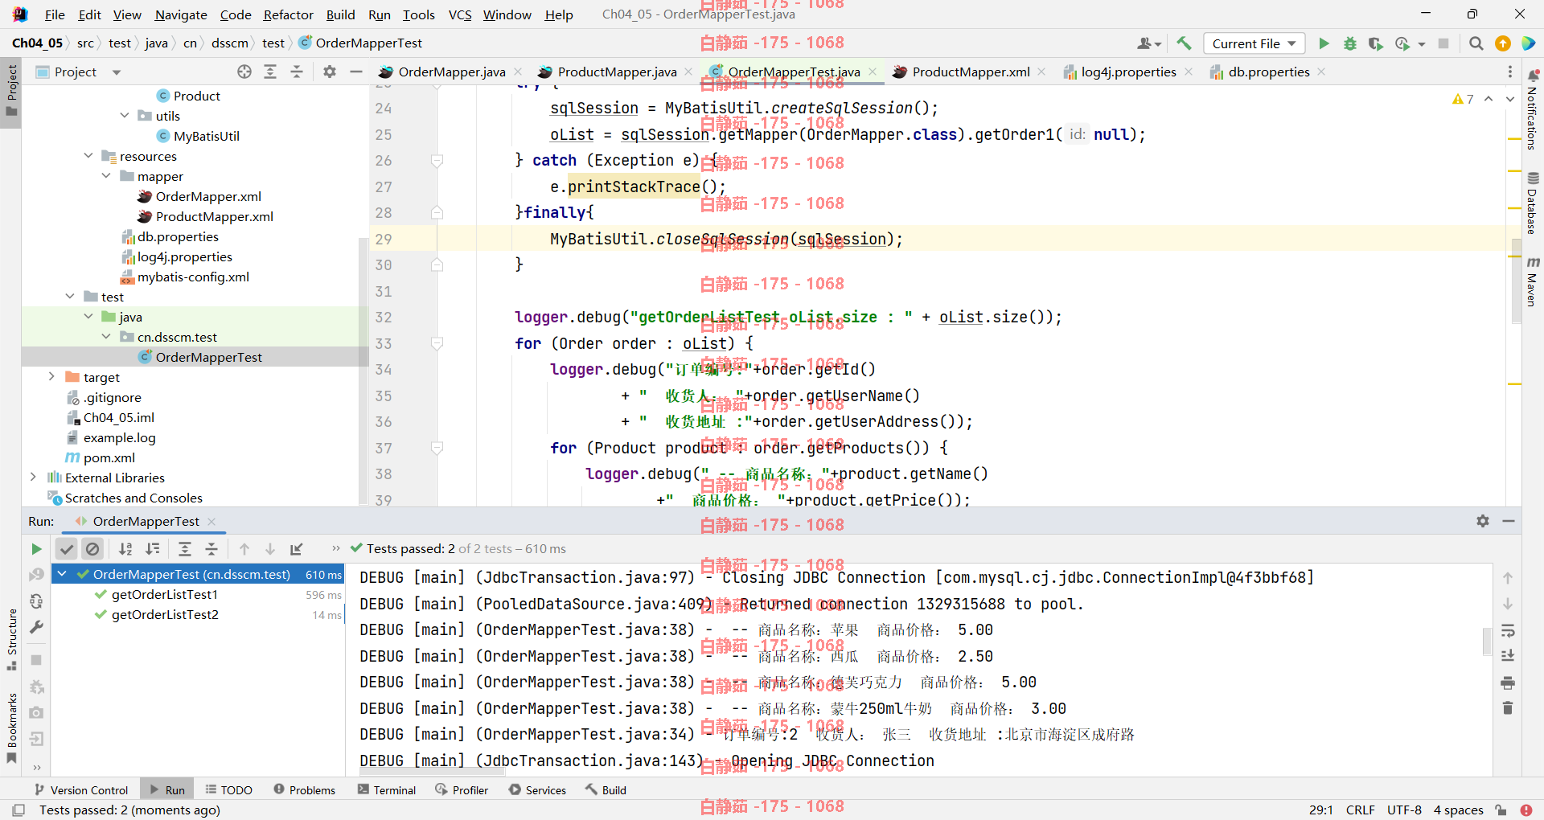
Task: Switch to ProductMapper.xml tab
Action: tap(971, 72)
